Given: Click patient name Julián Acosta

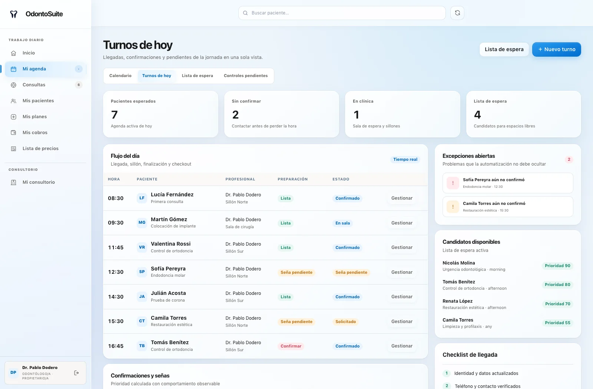Looking at the screenshot, I should pos(168,293).
